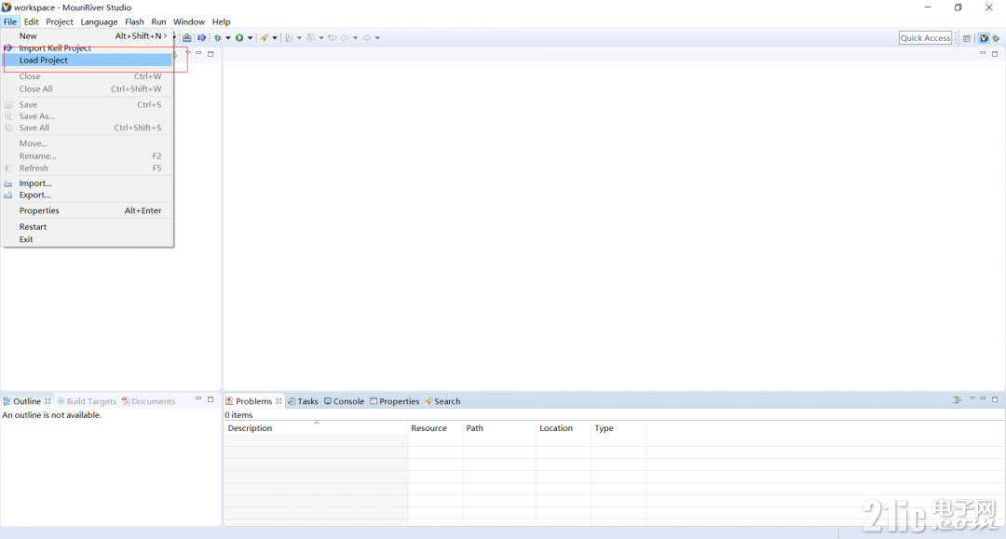Choose Import Keil Project from File menu
The width and height of the screenshot is (1006, 539).
88,48
